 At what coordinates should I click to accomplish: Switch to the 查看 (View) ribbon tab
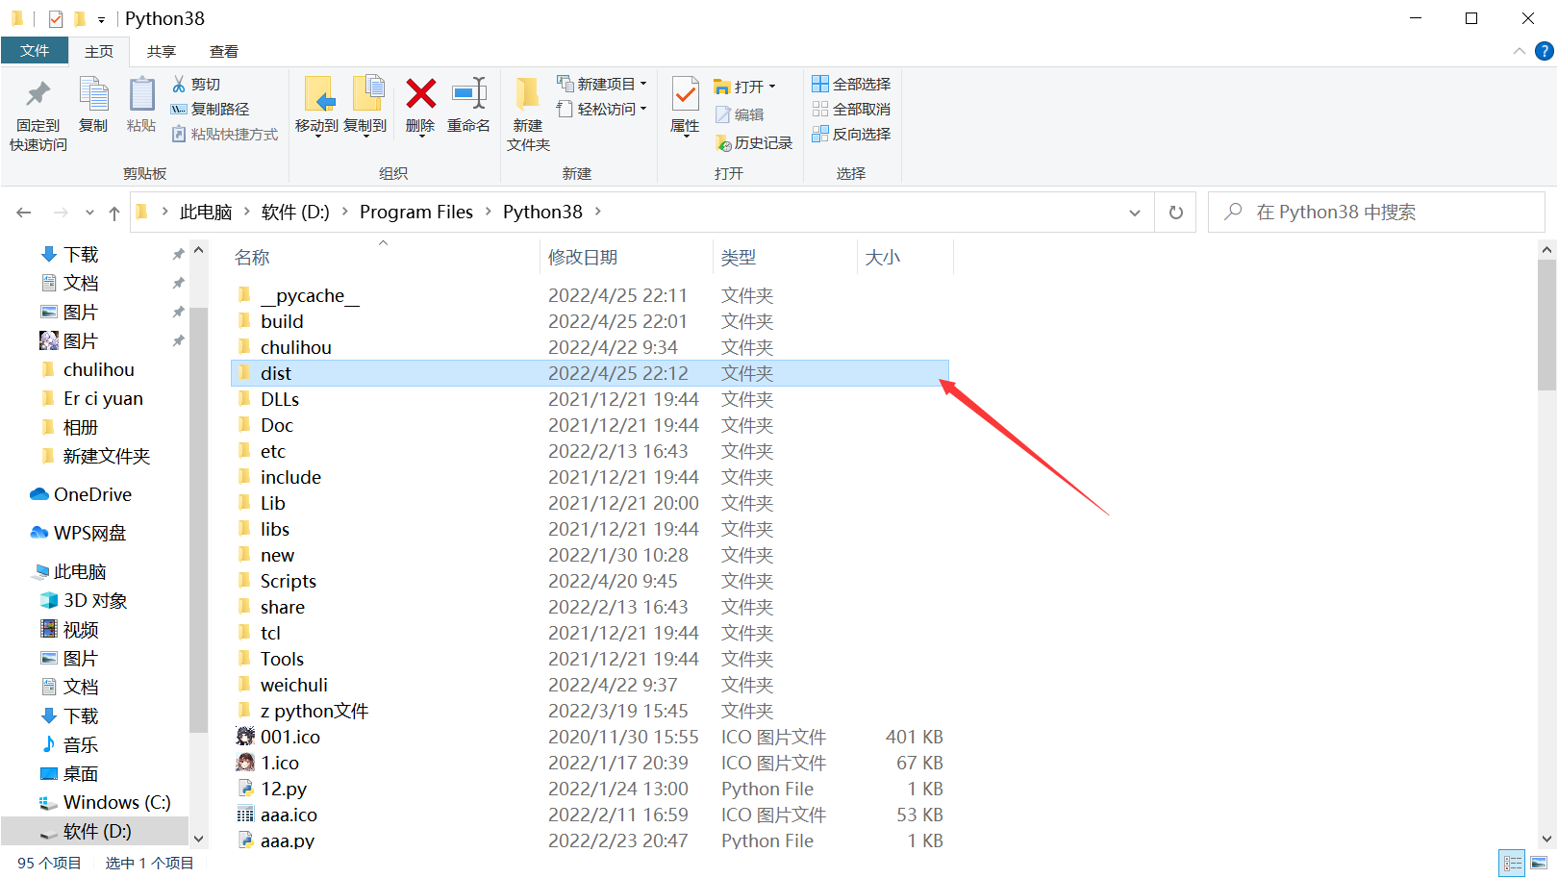tap(224, 51)
